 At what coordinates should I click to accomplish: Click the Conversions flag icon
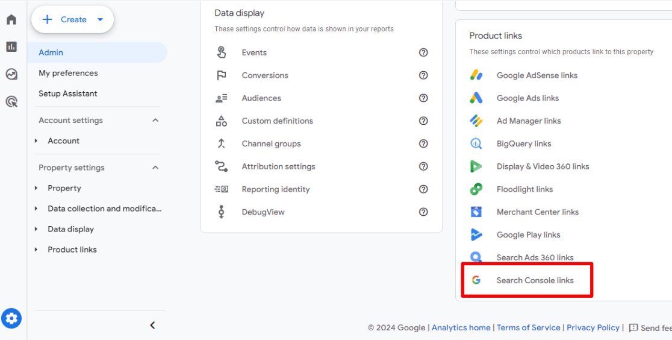pos(221,75)
